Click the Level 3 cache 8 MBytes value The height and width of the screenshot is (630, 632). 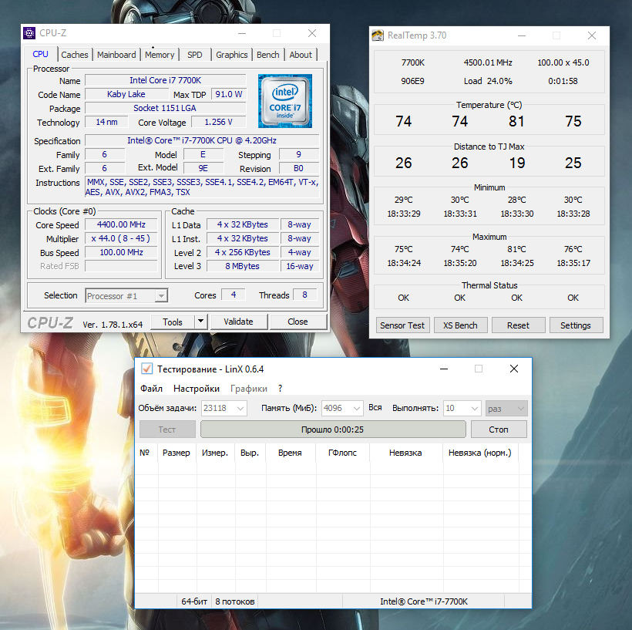tap(243, 266)
